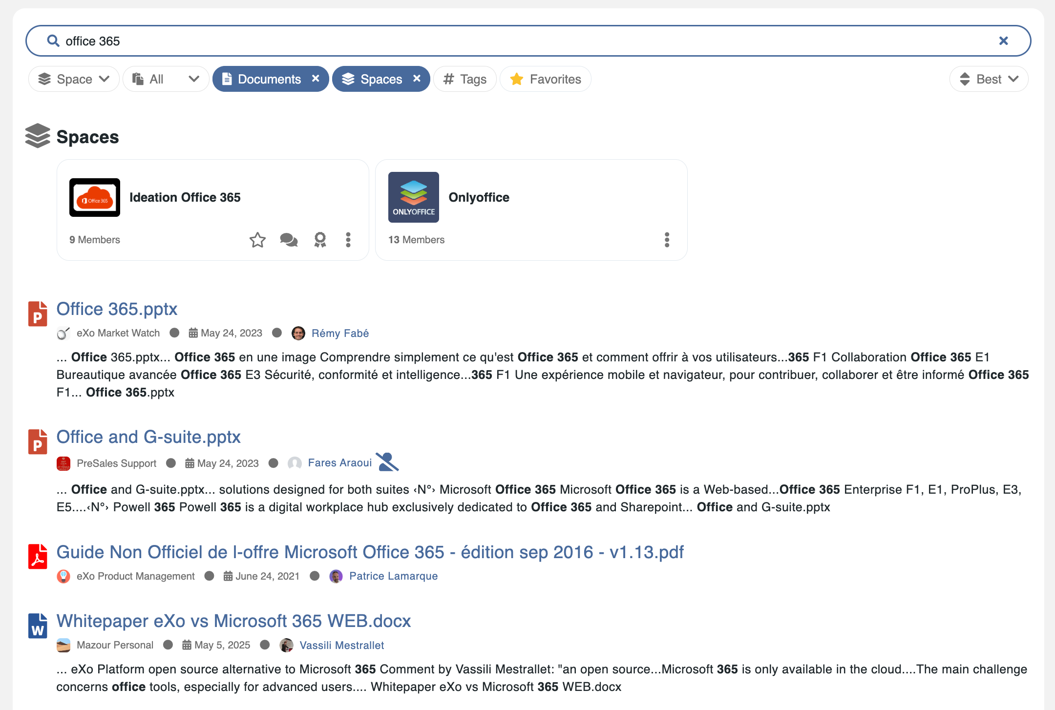Click the favorite star on Ideation Office 365

pos(257,240)
